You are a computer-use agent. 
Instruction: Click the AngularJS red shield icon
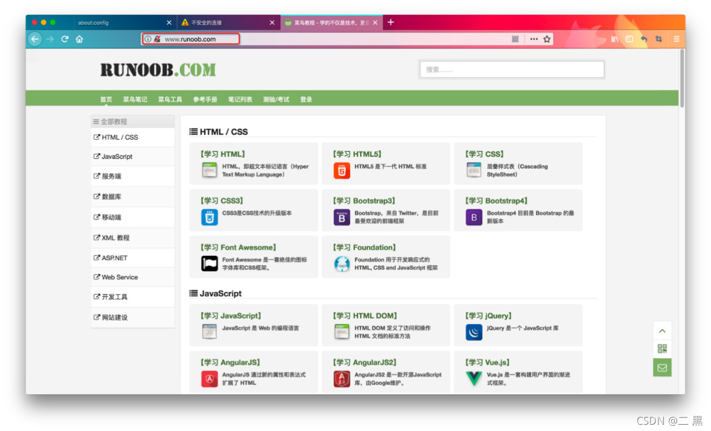click(x=209, y=379)
